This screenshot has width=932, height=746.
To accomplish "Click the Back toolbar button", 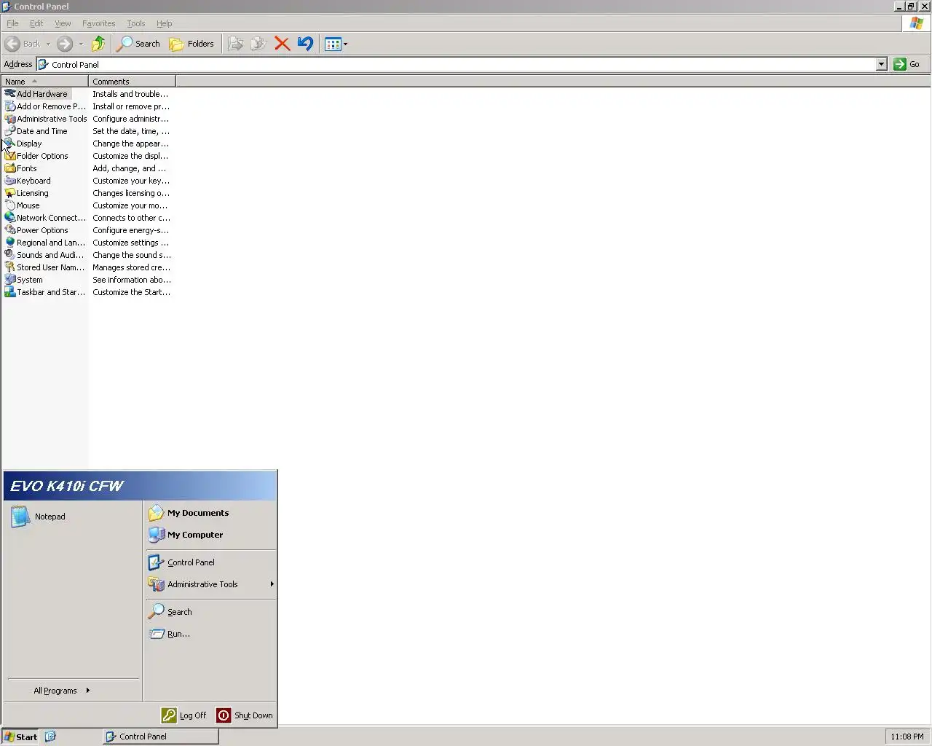I will (x=23, y=44).
